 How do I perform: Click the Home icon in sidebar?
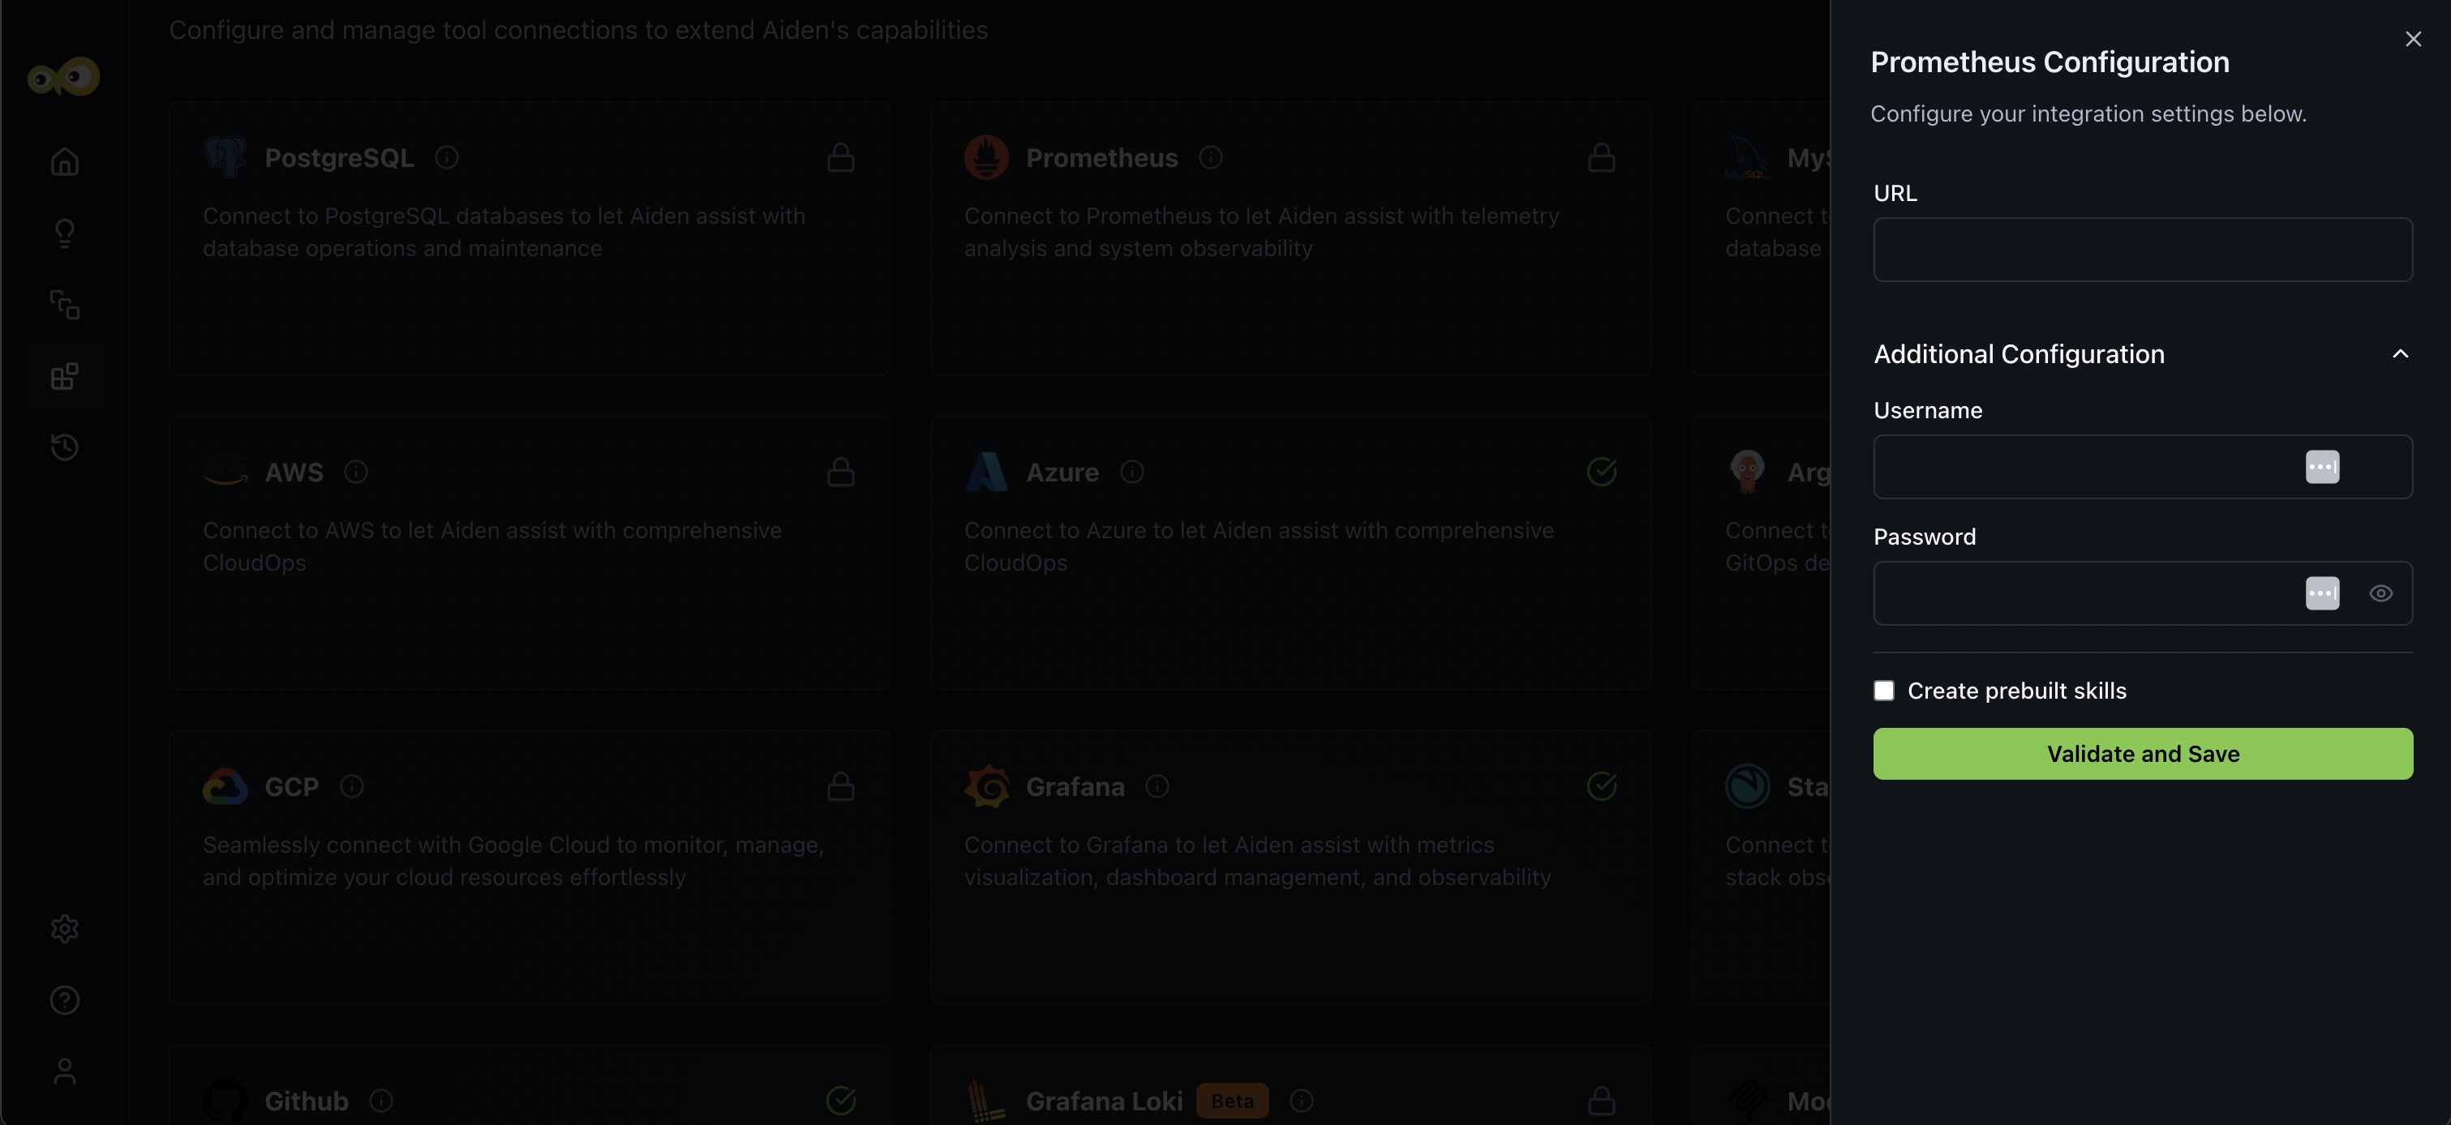(x=65, y=161)
